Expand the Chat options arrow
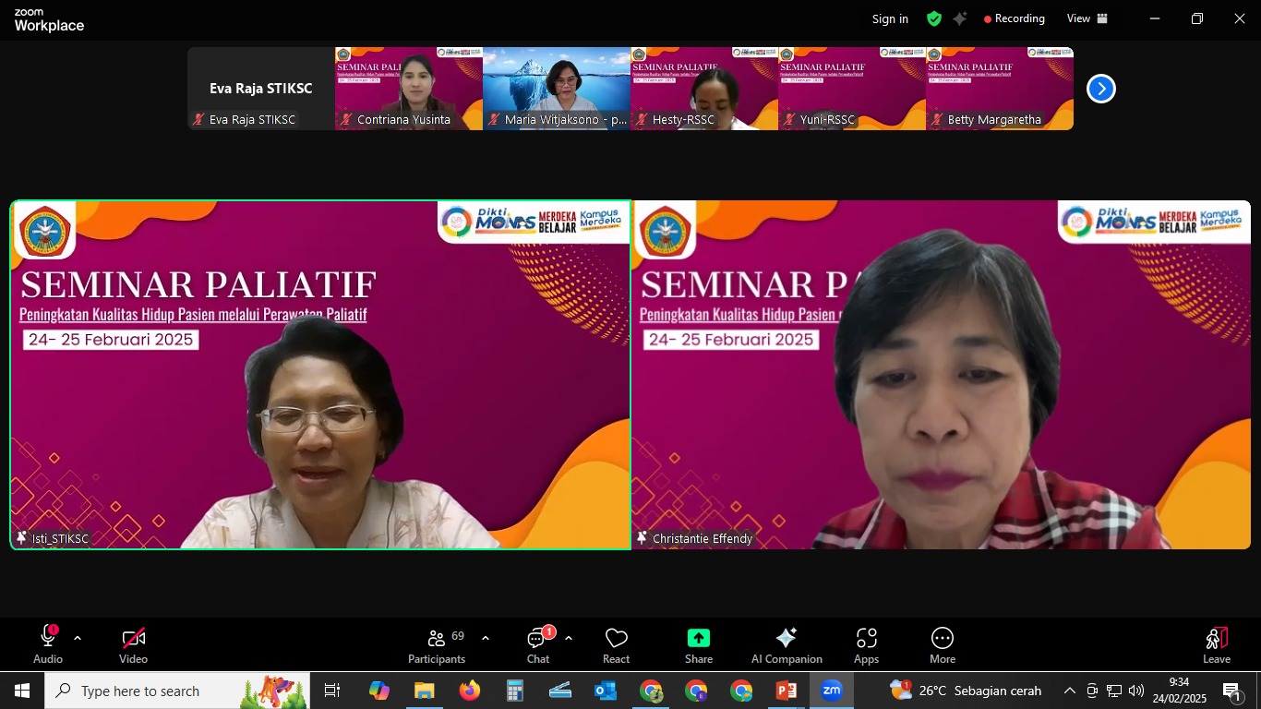The image size is (1261, 709). pos(569,638)
